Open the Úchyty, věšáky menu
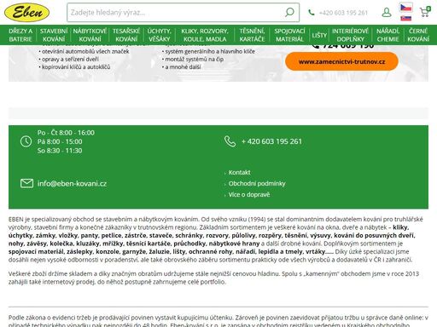The height and width of the screenshot is (327, 437). 159,35
